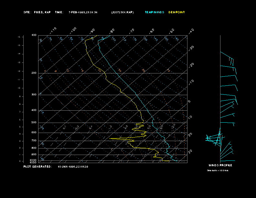The height and width of the screenshot is (198, 256).
Task: Click the 7 km mark on altitude axis
Action: pos(20,112)
